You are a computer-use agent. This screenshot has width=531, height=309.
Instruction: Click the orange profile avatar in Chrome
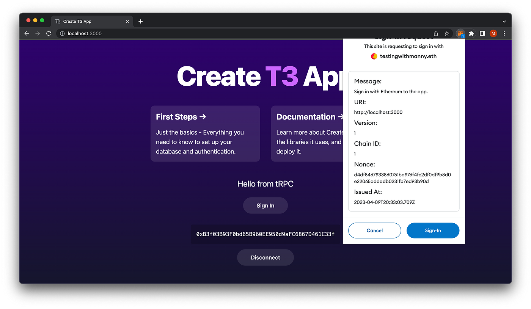pyautogui.click(x=493, y=33)
